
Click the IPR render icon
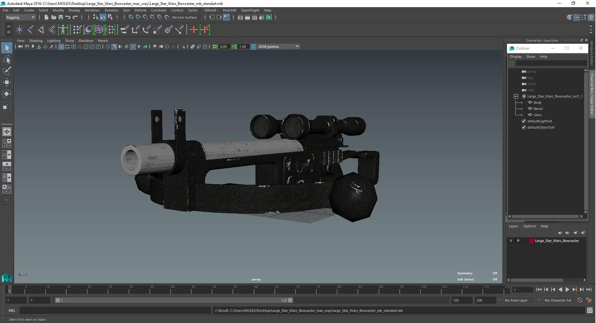255,17
